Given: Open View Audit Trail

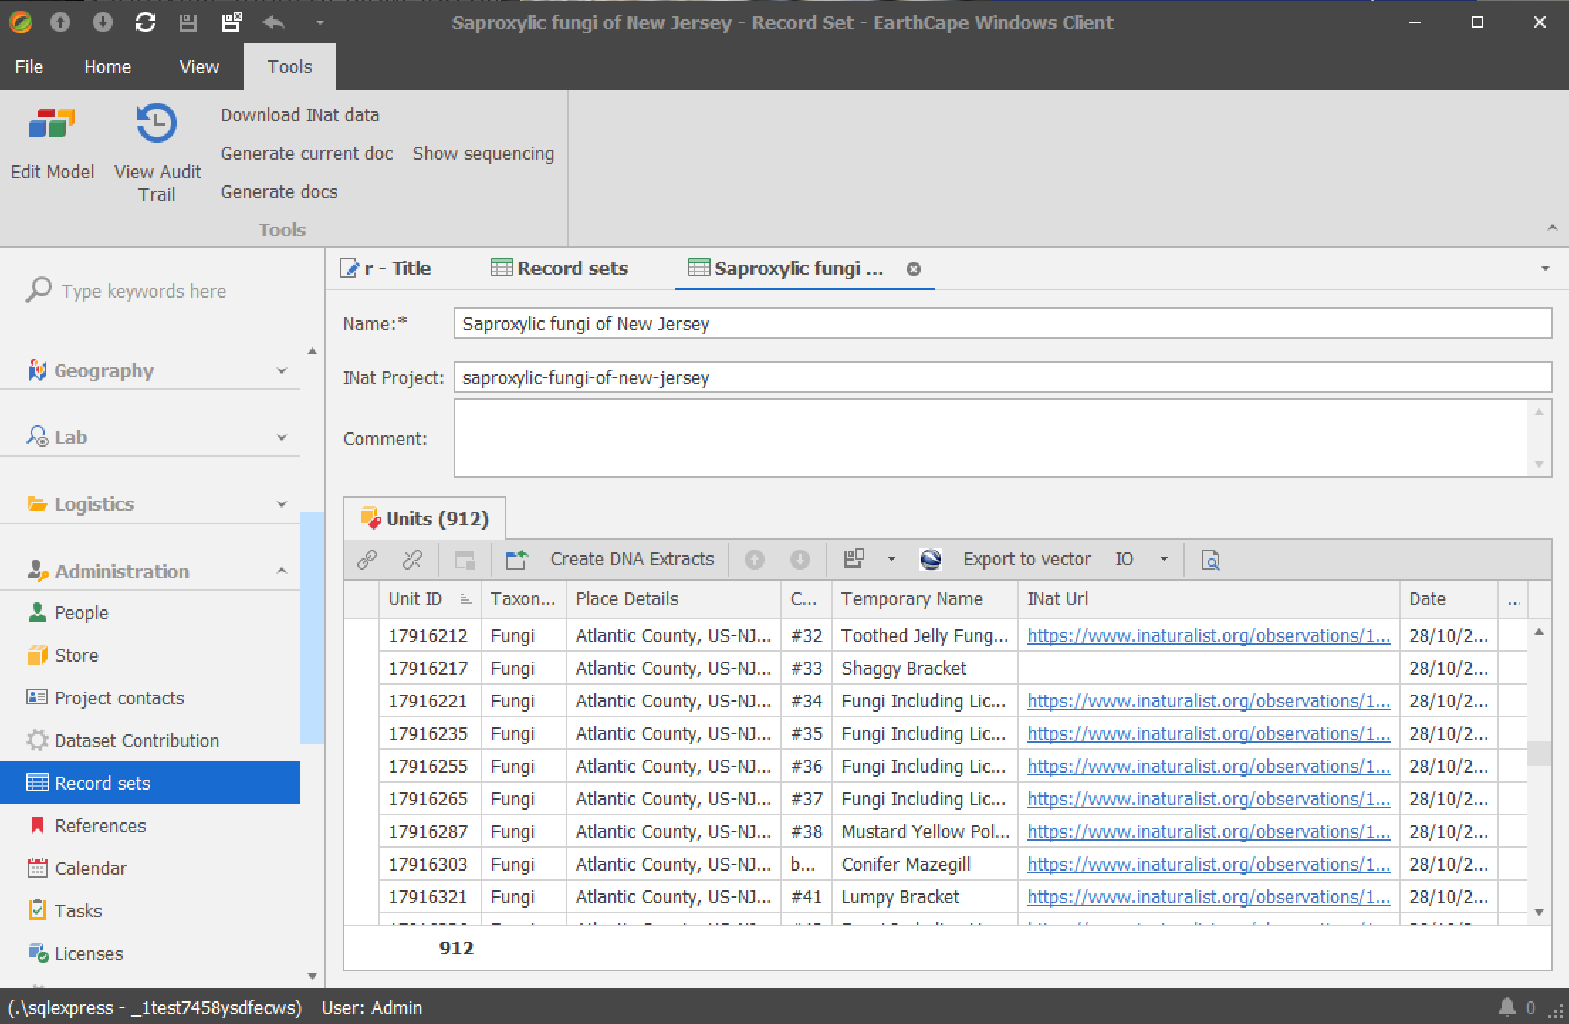Looking at the screenshot, I should pyautogui.click(x=157, y=153).
